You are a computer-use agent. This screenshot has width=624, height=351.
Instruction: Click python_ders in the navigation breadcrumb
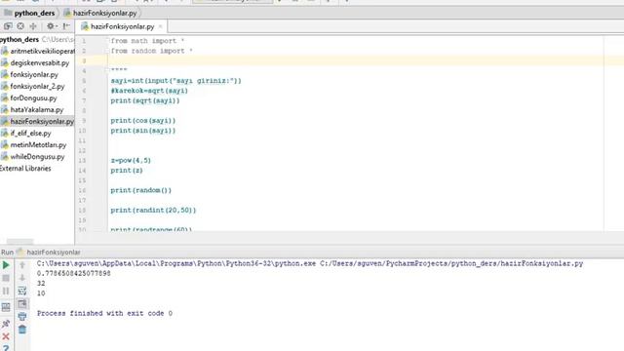point(34,13)
